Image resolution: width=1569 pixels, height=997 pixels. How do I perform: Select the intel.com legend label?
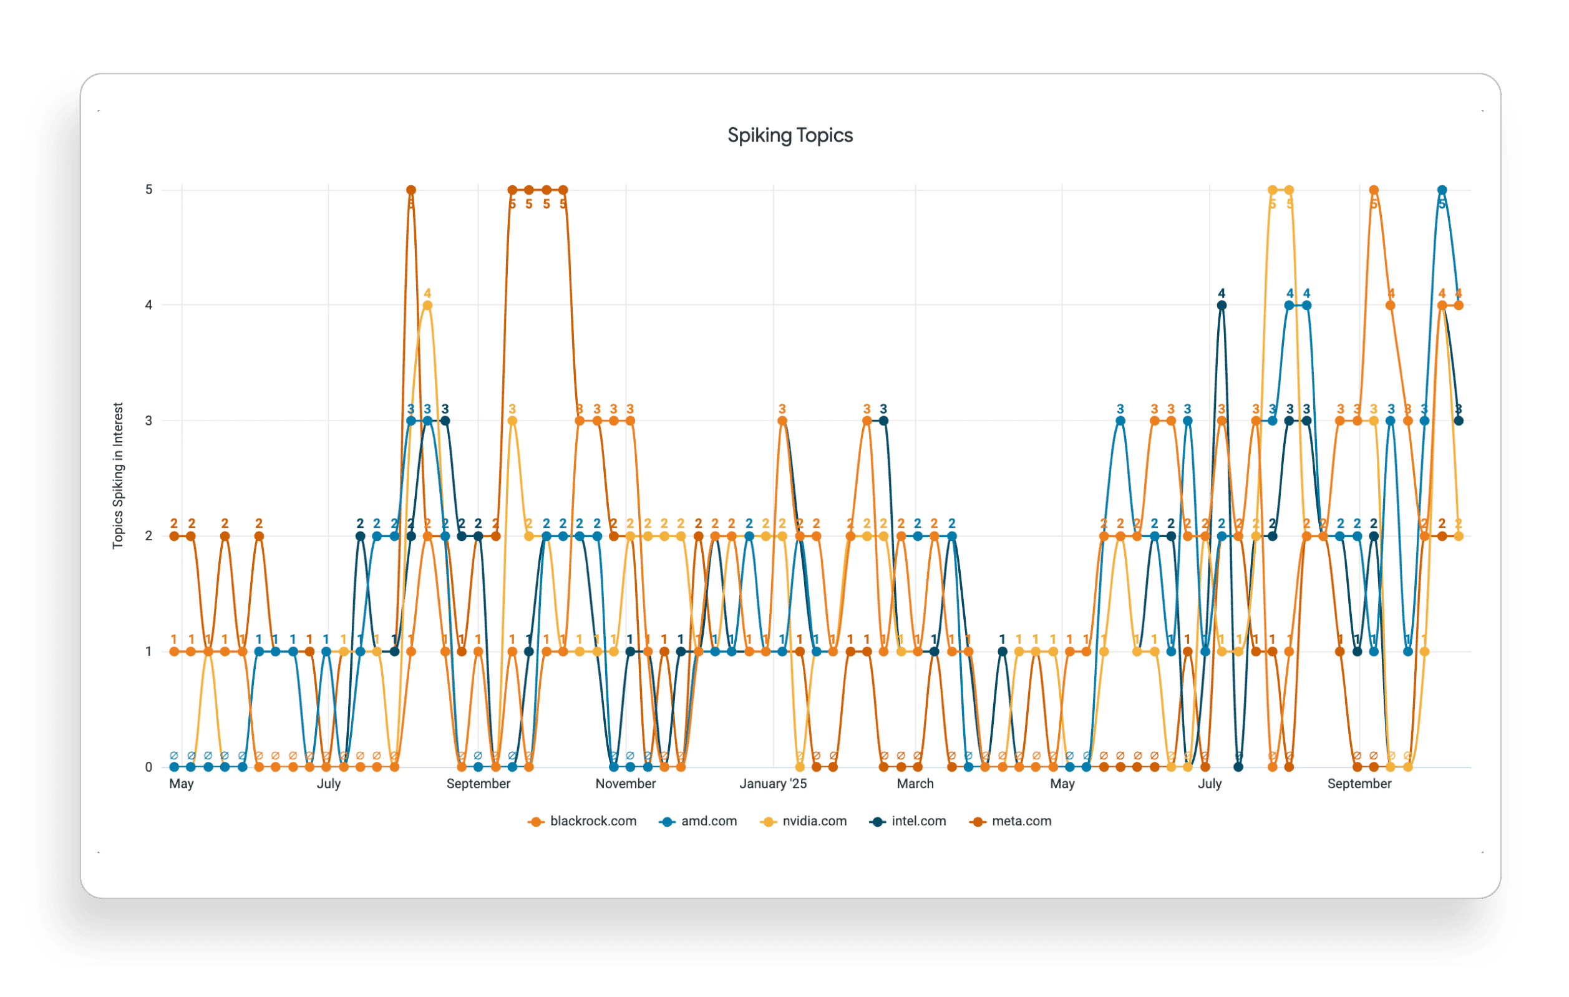coord(919,821)
